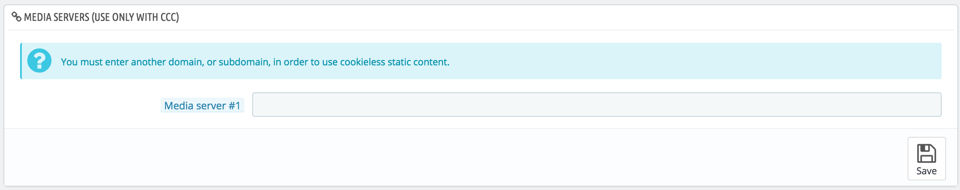Click the "Media server #1" label

pos(202,105)
